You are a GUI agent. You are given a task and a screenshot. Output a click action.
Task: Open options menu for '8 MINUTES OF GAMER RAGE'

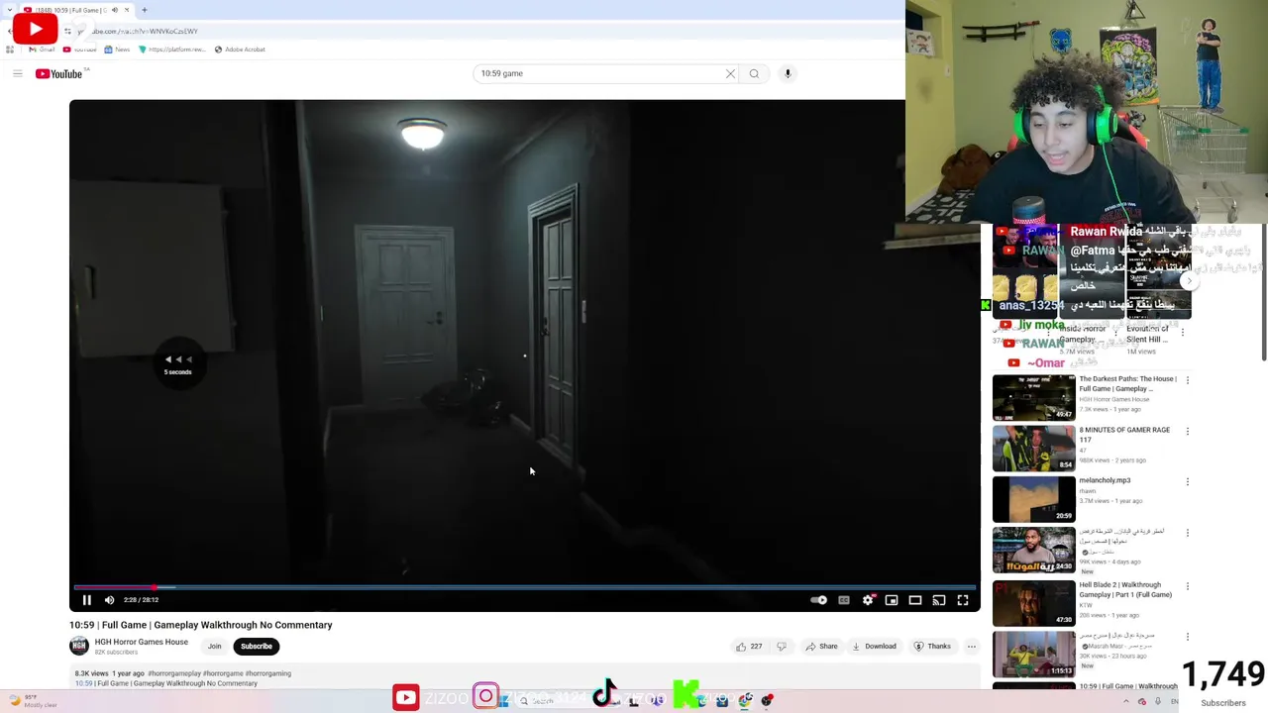(1188, 432)
